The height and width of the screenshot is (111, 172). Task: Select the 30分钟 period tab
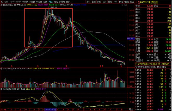click(x=32, y=2)
